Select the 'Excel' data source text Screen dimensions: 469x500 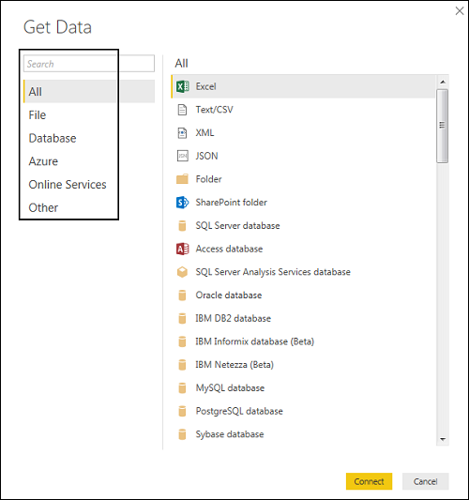coord(205,86)
